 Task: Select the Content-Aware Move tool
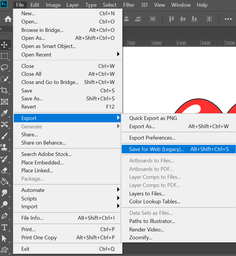pos(4,125)
